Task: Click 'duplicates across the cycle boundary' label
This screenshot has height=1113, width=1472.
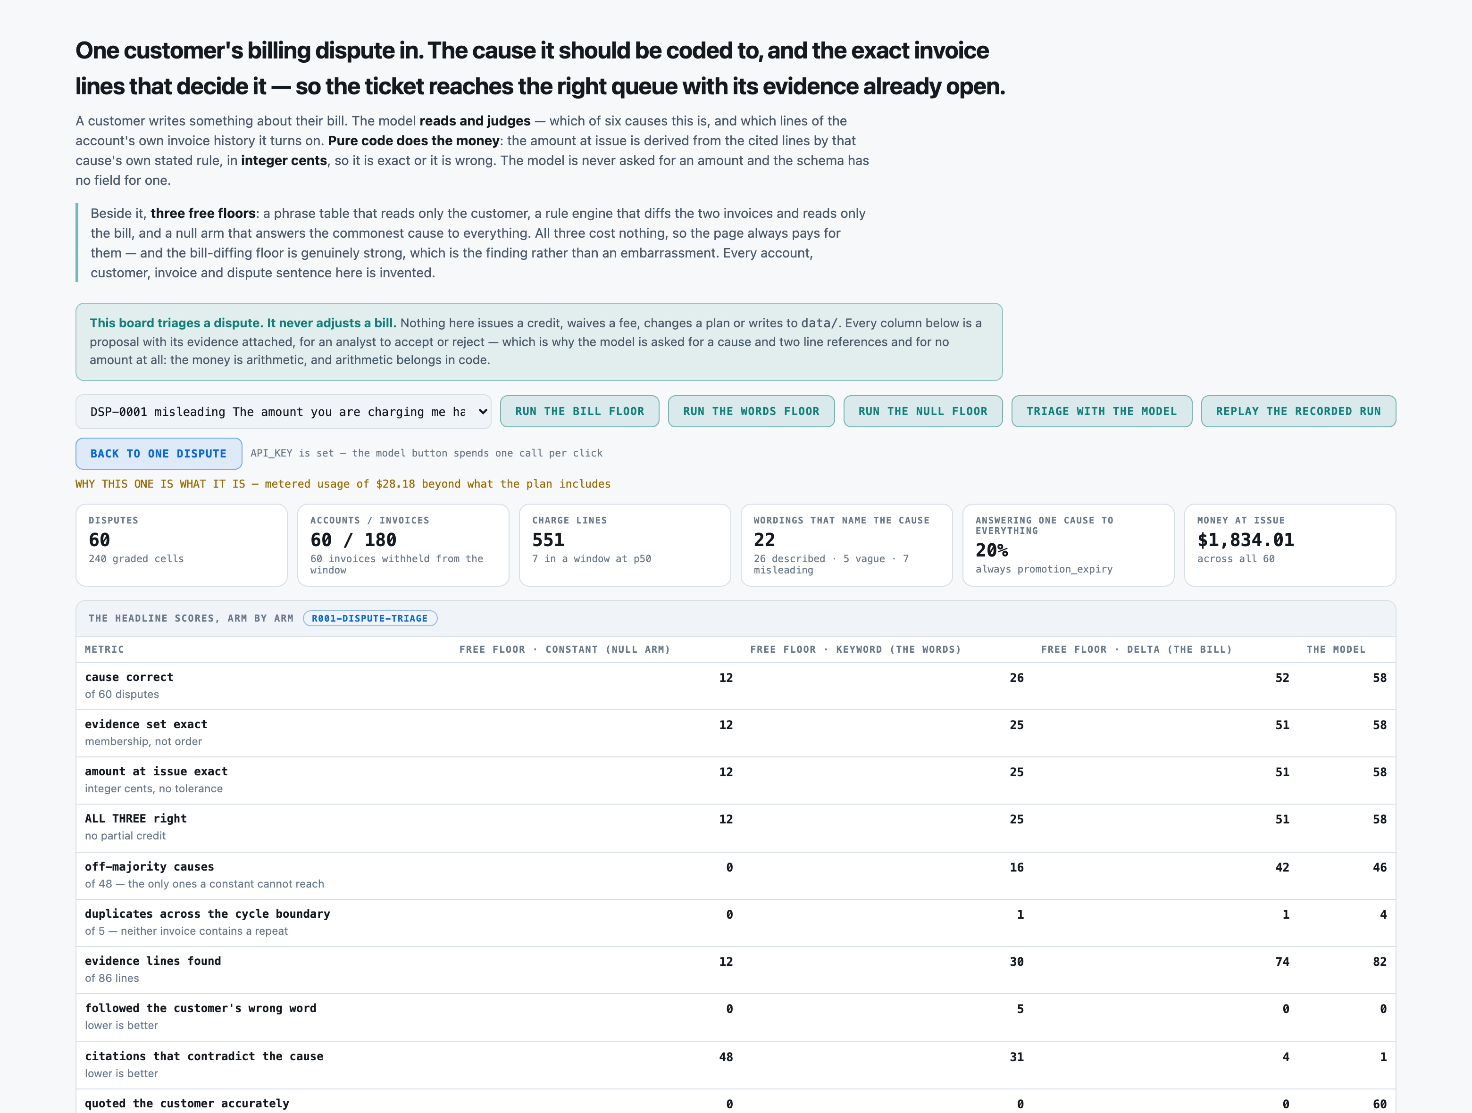Action: (208, 914)
